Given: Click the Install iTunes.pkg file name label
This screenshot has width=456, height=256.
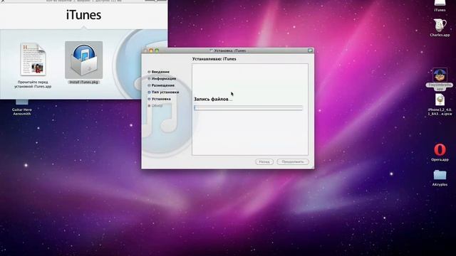Looking at the screenshot, I should pos(84,82).
